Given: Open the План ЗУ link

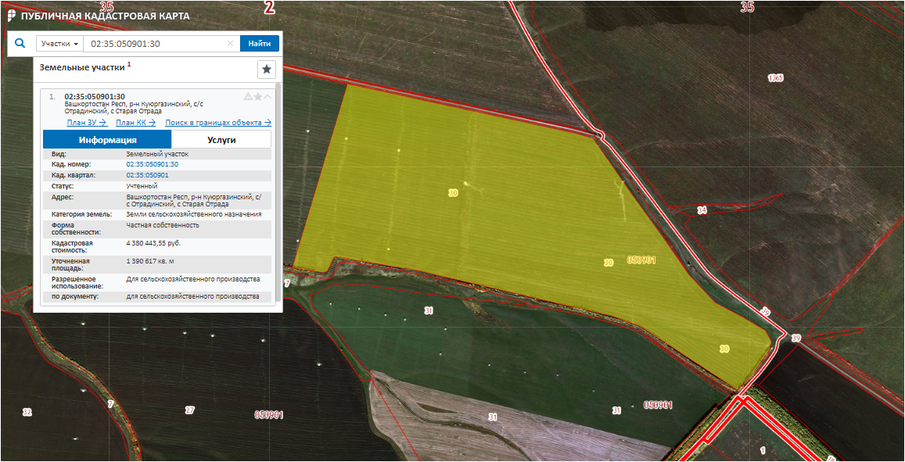Looking at the screenshot, I should pyautogui.click(x=86, y=123).
